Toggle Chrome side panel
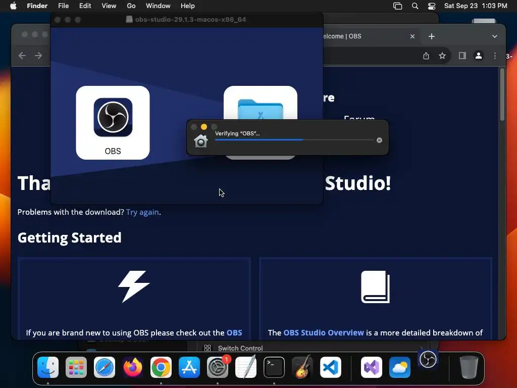Image resolution: width=517 pixels, height=388 pixels. tap(462, 56)
